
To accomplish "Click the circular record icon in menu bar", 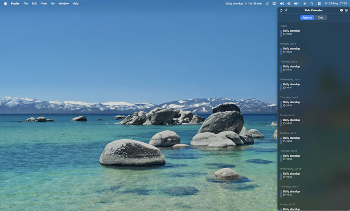I will tap(289, 4).
